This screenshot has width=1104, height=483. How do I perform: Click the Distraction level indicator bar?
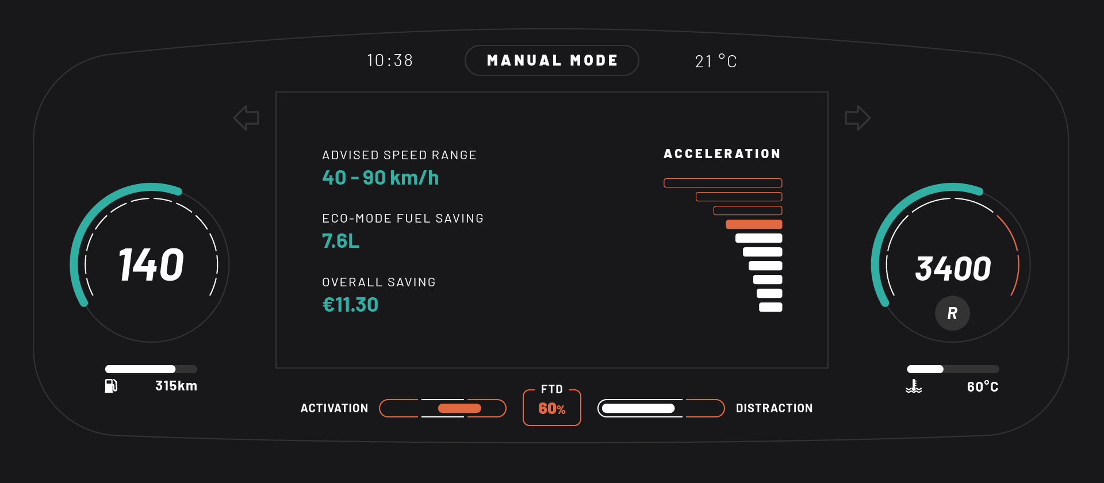click(x=661, y=408)
